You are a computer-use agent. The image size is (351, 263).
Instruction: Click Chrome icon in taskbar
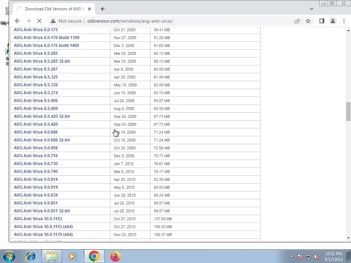pos(94,256)
